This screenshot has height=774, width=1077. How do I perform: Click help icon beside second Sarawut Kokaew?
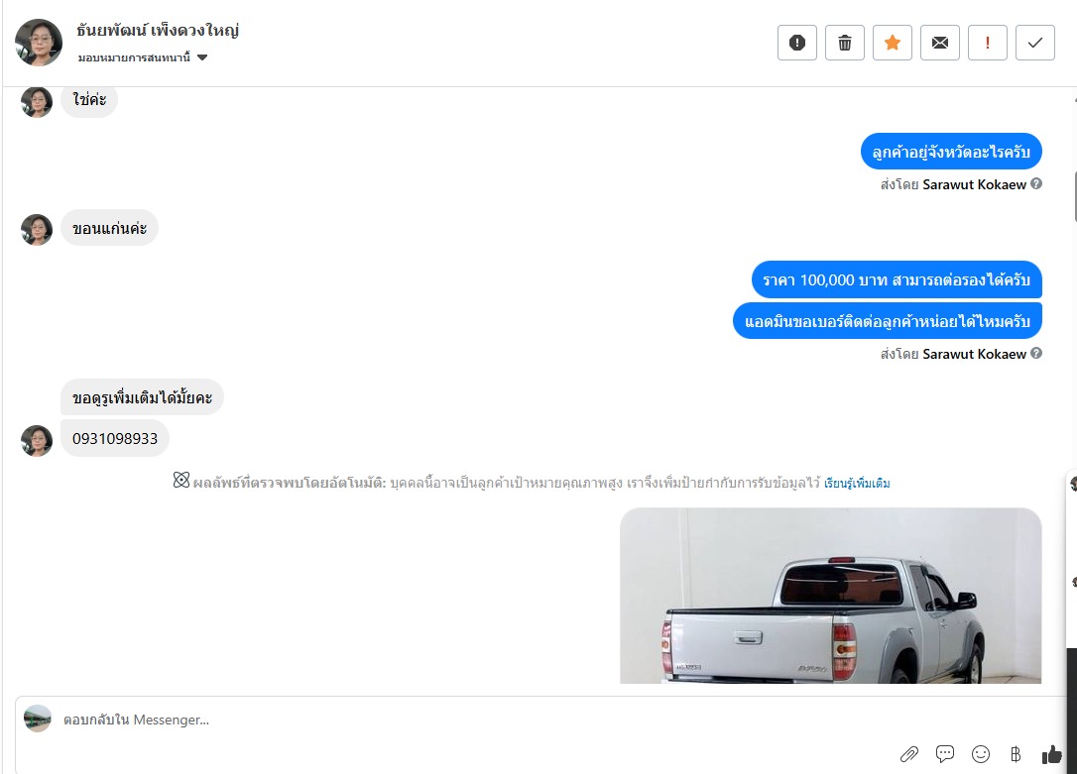tap(1036, 354)
